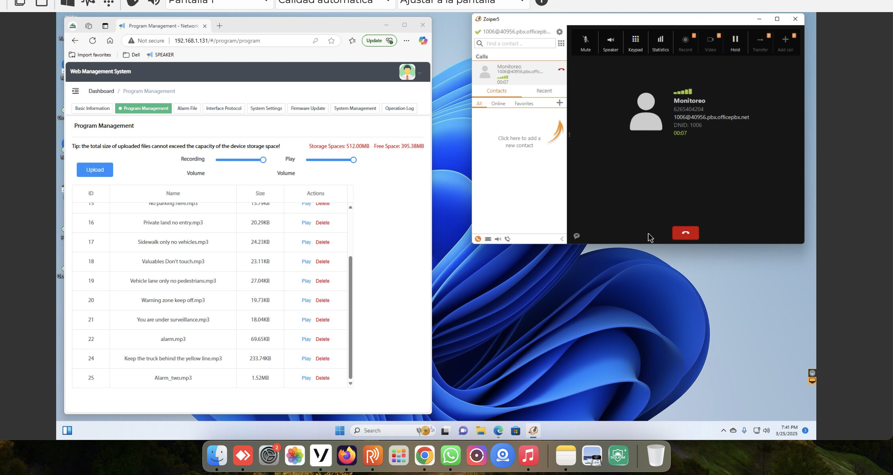Collapse Zoiper side panel with arrow
This screenshot has width=893, height=475.
[x=562, y=239]
